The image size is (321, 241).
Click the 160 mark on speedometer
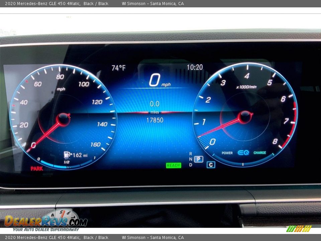click(x=95, y=145)
